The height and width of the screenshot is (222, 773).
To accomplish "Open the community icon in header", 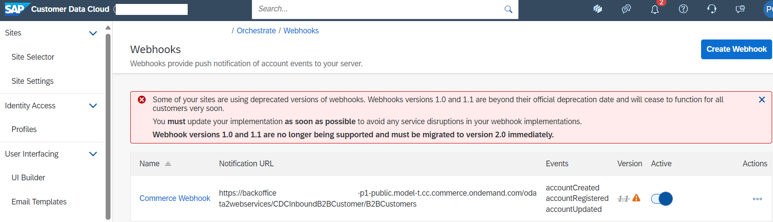I will (626, 9).
